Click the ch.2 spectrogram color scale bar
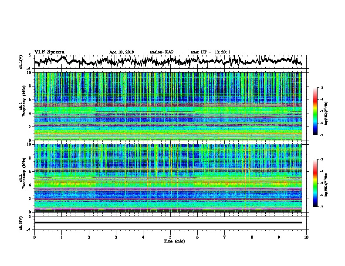 315,183
